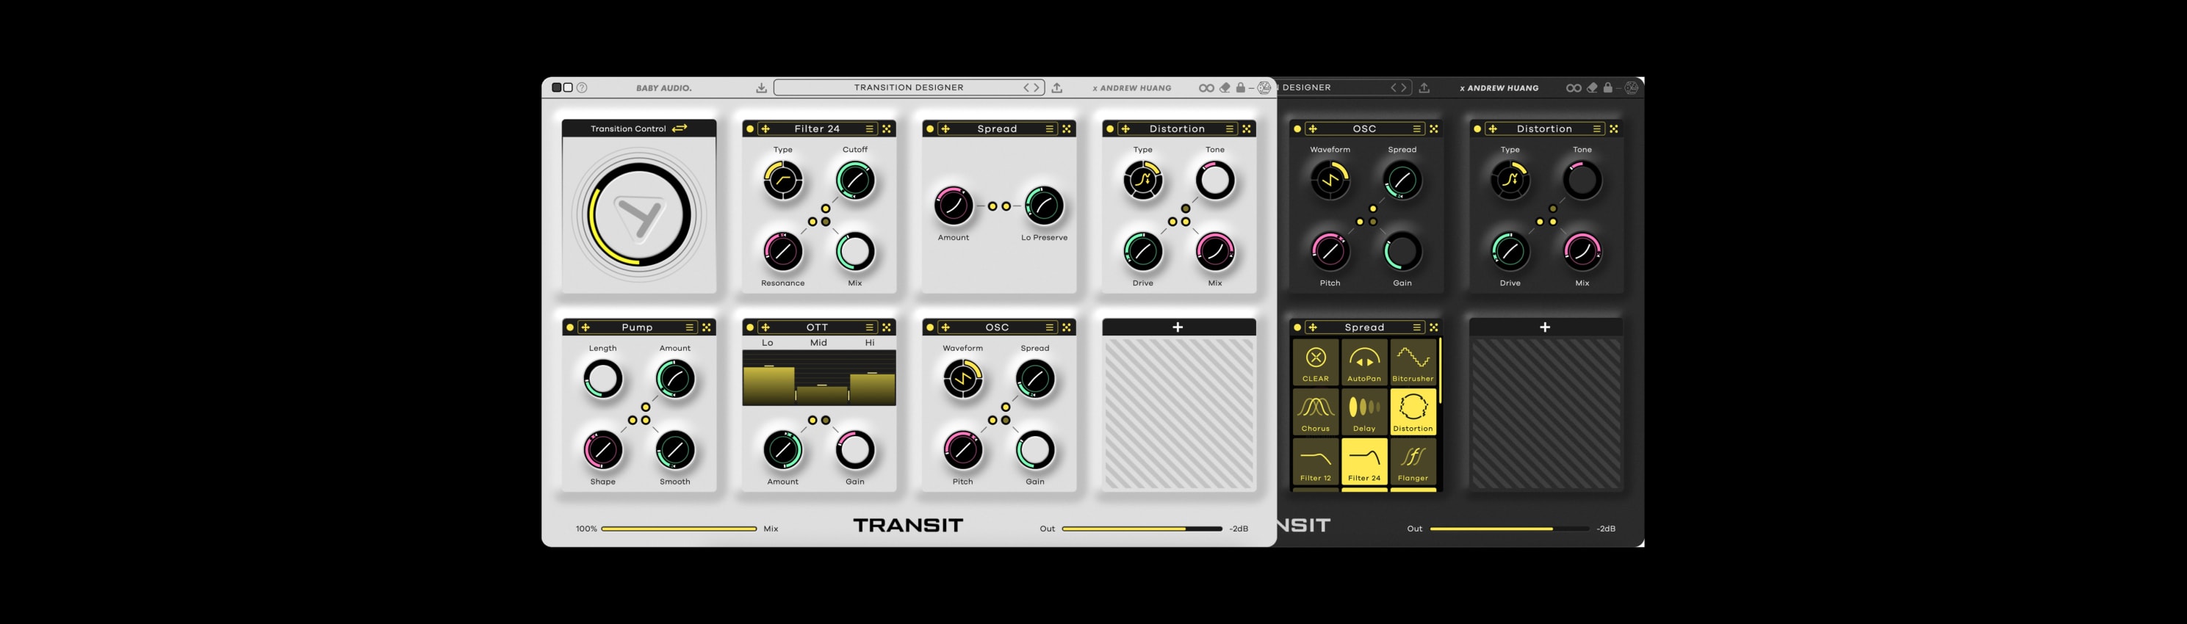Screen dimensions: 2187x624
Task: Click the Out slider in light window
Action: pyautogui.click(x=1142, y=528)
